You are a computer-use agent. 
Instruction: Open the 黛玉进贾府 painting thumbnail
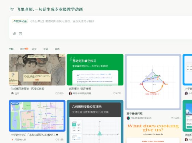coord(37,70)
